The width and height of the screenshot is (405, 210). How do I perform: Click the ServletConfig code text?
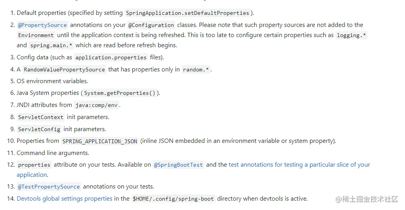[39, 129]
